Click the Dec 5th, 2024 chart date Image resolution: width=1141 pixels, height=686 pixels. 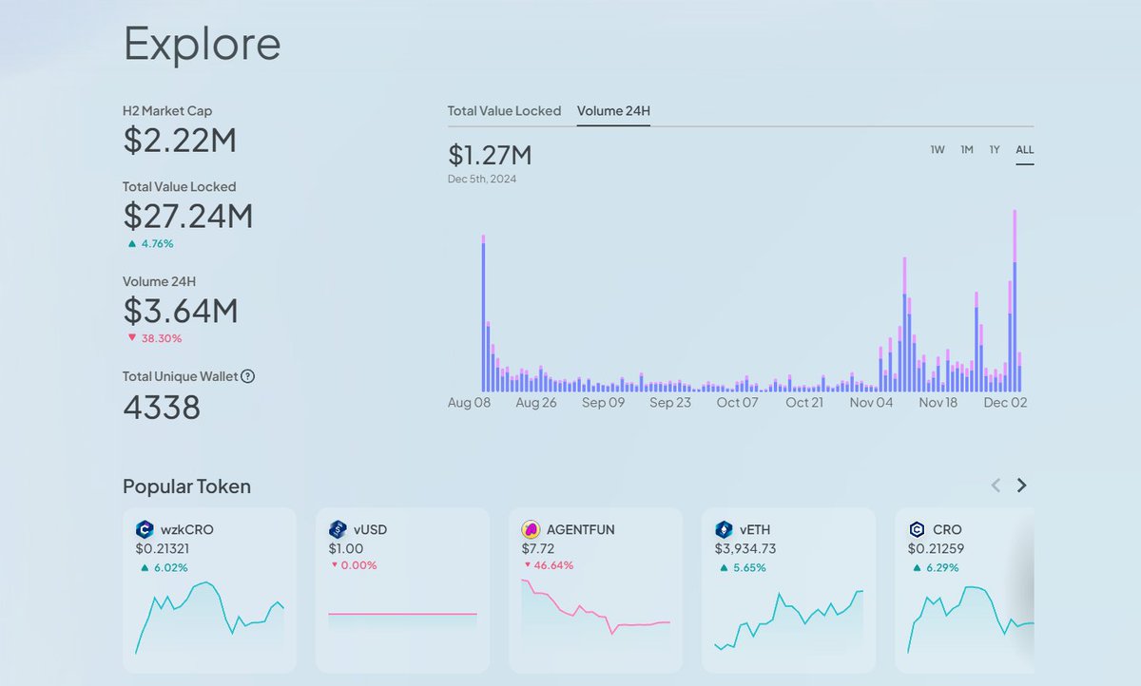(482, 179)
